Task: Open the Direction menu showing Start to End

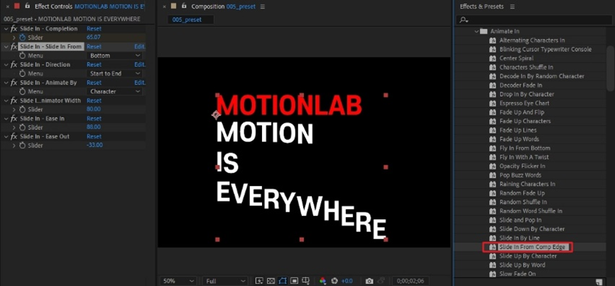Action: tap(114, 74)
